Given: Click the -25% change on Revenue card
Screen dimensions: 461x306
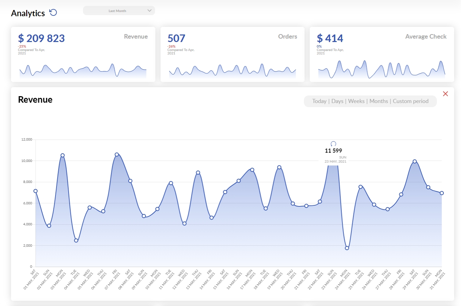Looking at the screenshot, I should 22,46.
